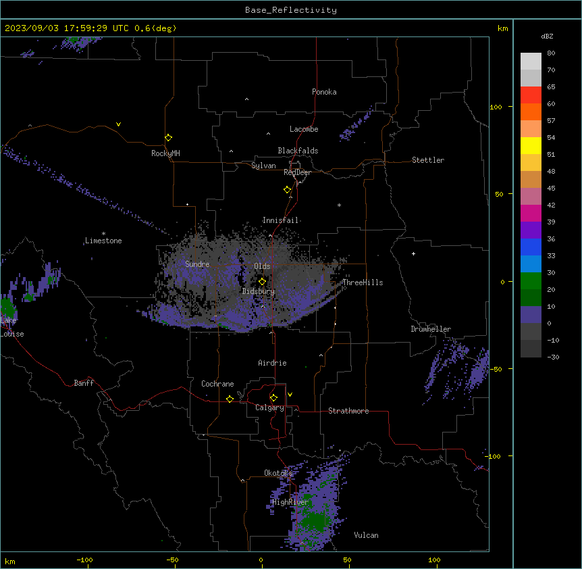Screen dimensions: 582x569
Task: Click the asterisk marker east of Innisfail
Action: (339, 205)
